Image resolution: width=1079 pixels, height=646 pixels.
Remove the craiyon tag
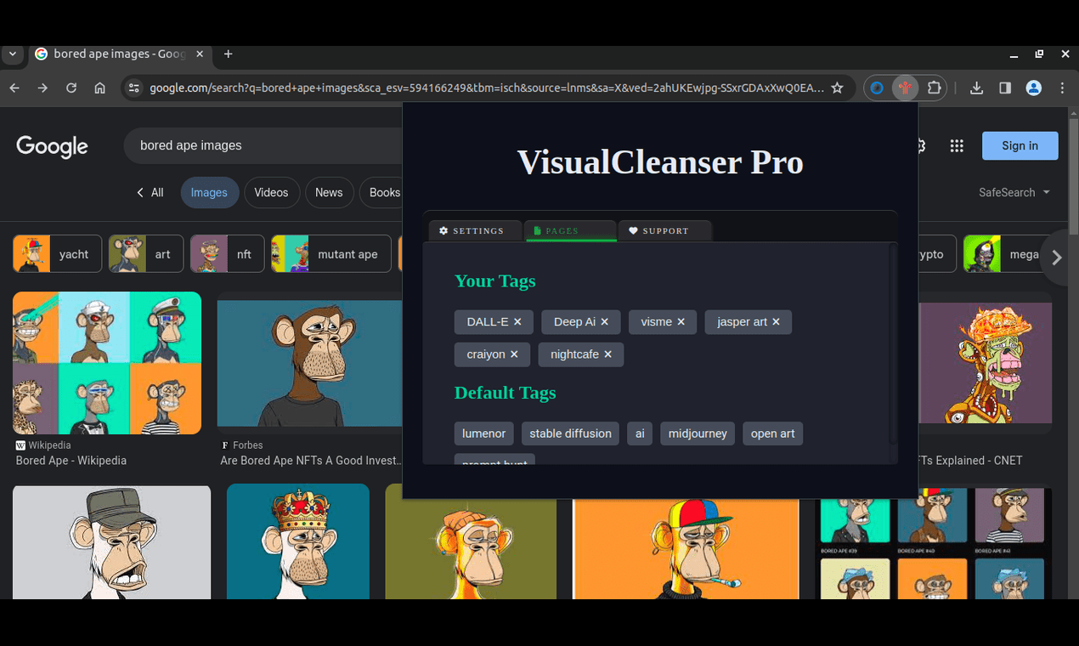[x=514, y=354]
